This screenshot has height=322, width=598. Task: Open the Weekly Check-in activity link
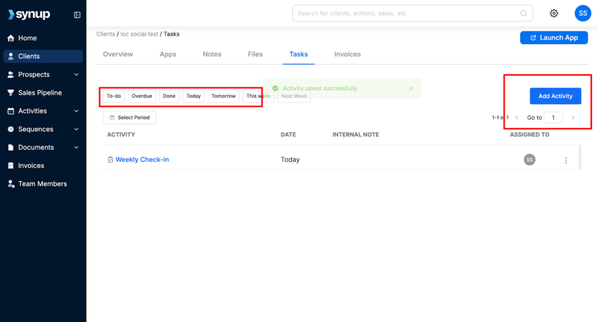point(142,160)
